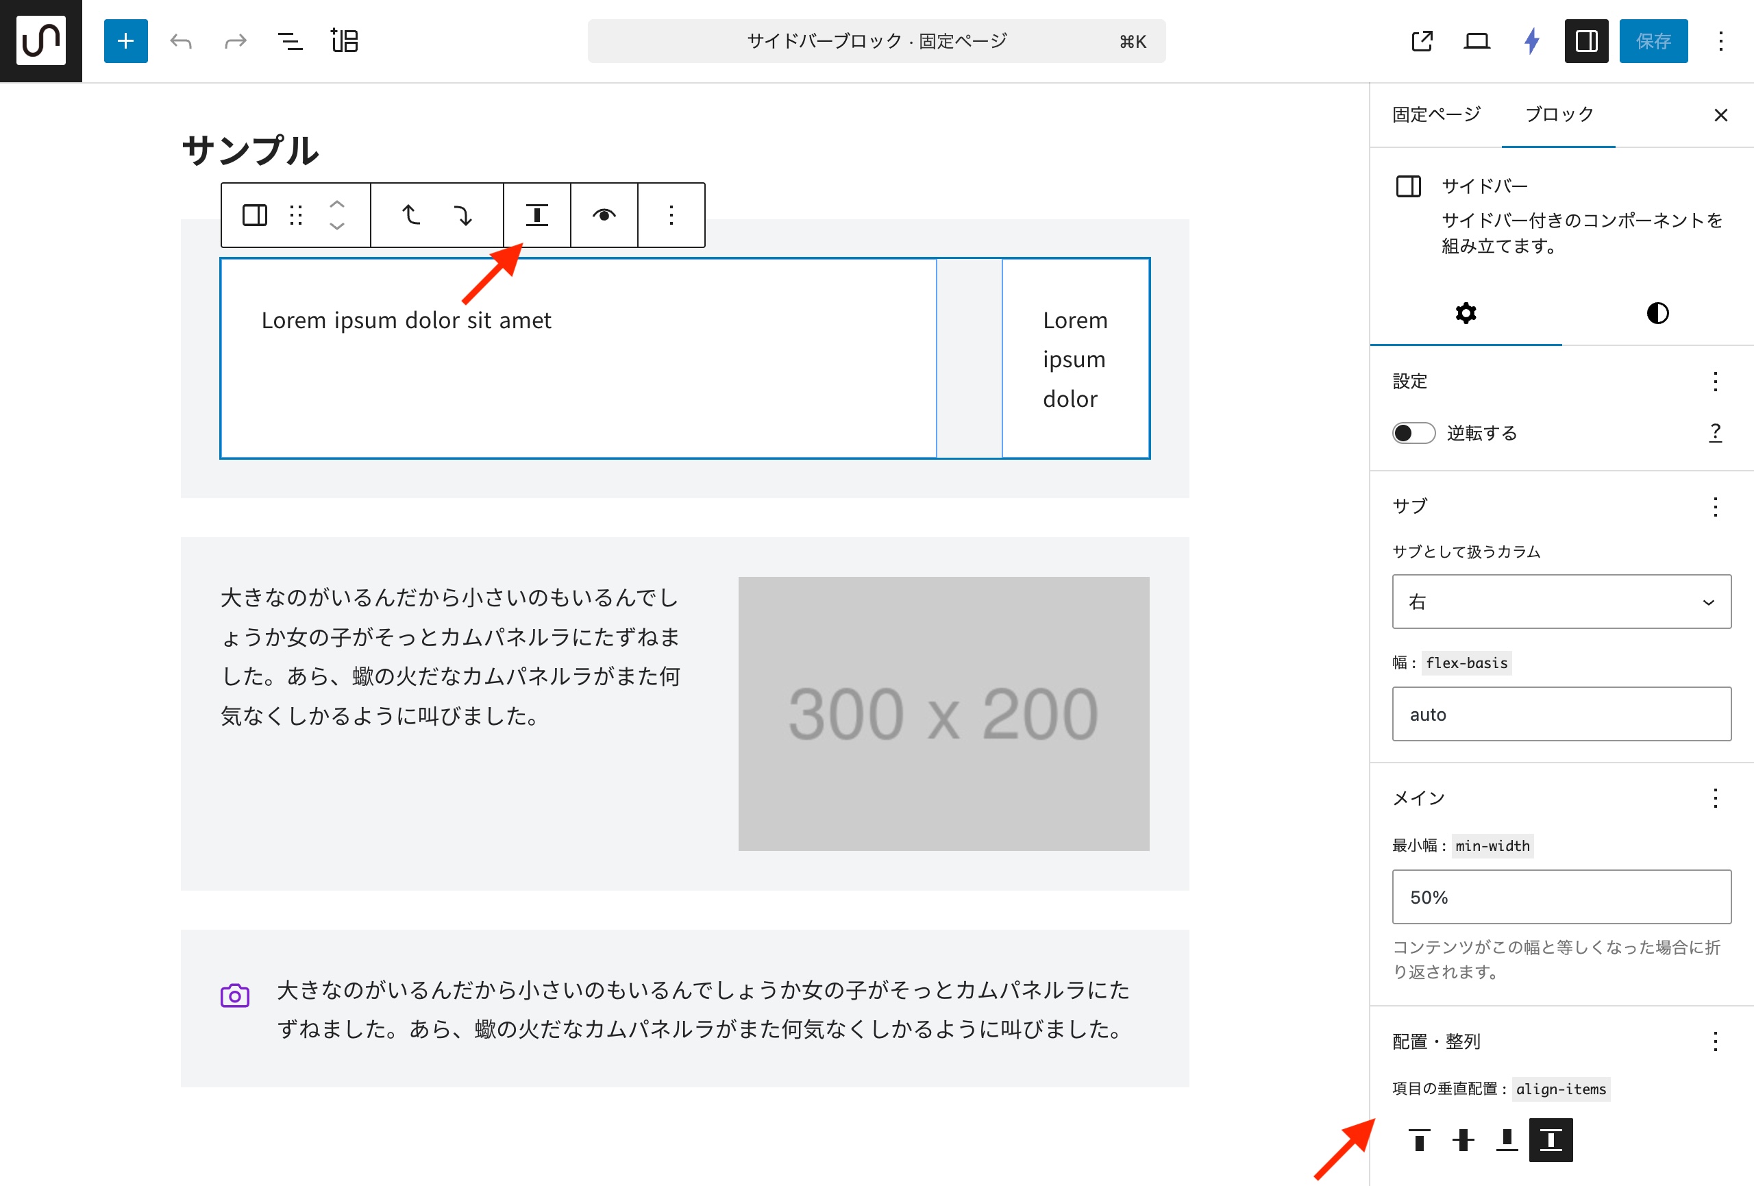
Task: Select top vertical alignment option
Action: pyautogui.click(x=1419, y=1139)
